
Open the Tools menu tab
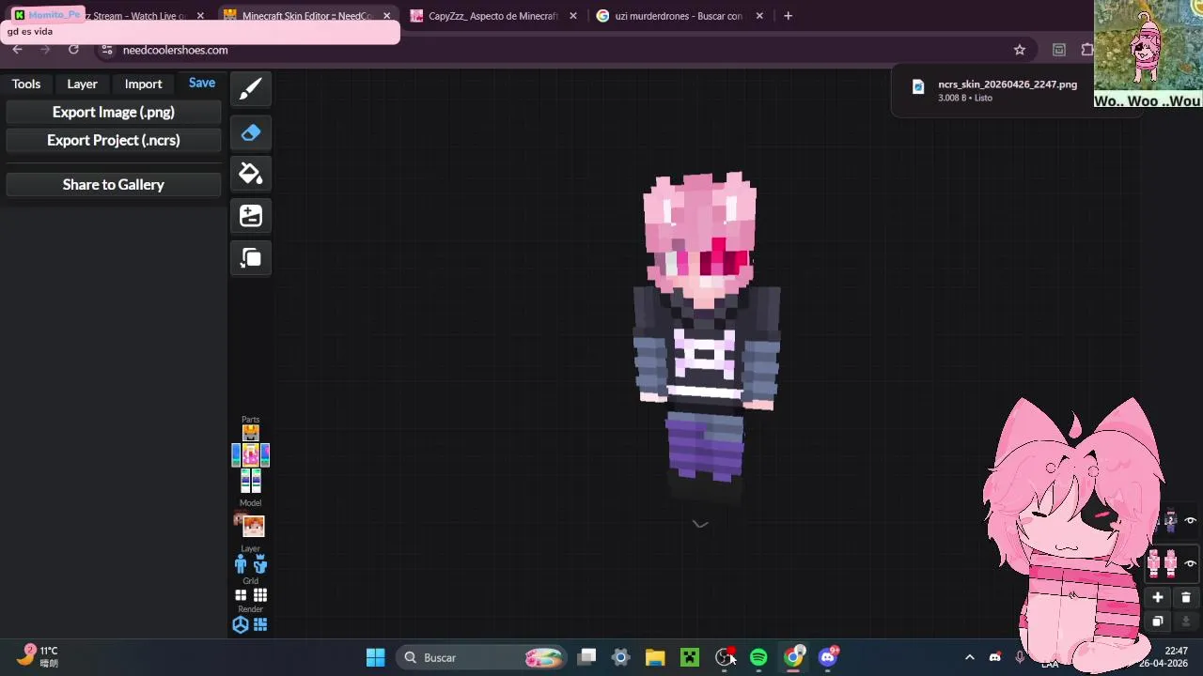(x=26, y=84)
